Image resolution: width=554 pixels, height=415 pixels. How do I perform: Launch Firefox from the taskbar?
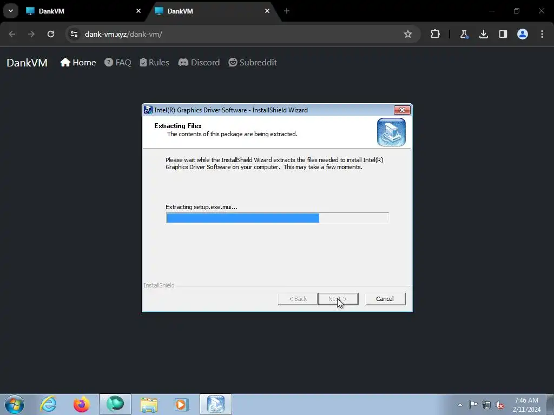82,404
